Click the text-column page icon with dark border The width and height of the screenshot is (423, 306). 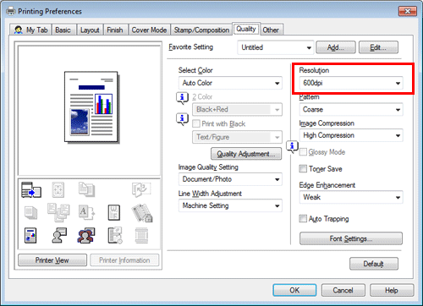pyautogui.click(x=114, y=212)
